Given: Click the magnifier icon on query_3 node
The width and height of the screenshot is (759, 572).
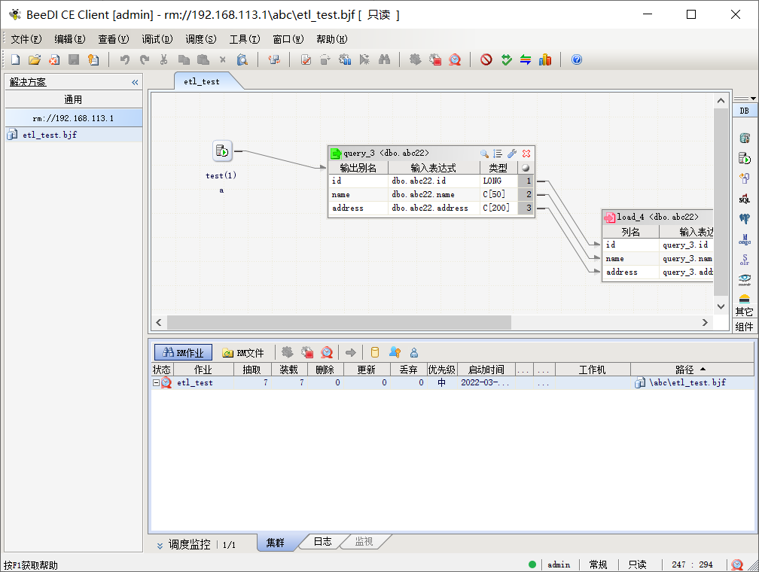Looking at the screenshot, I should tap(484, 154).
